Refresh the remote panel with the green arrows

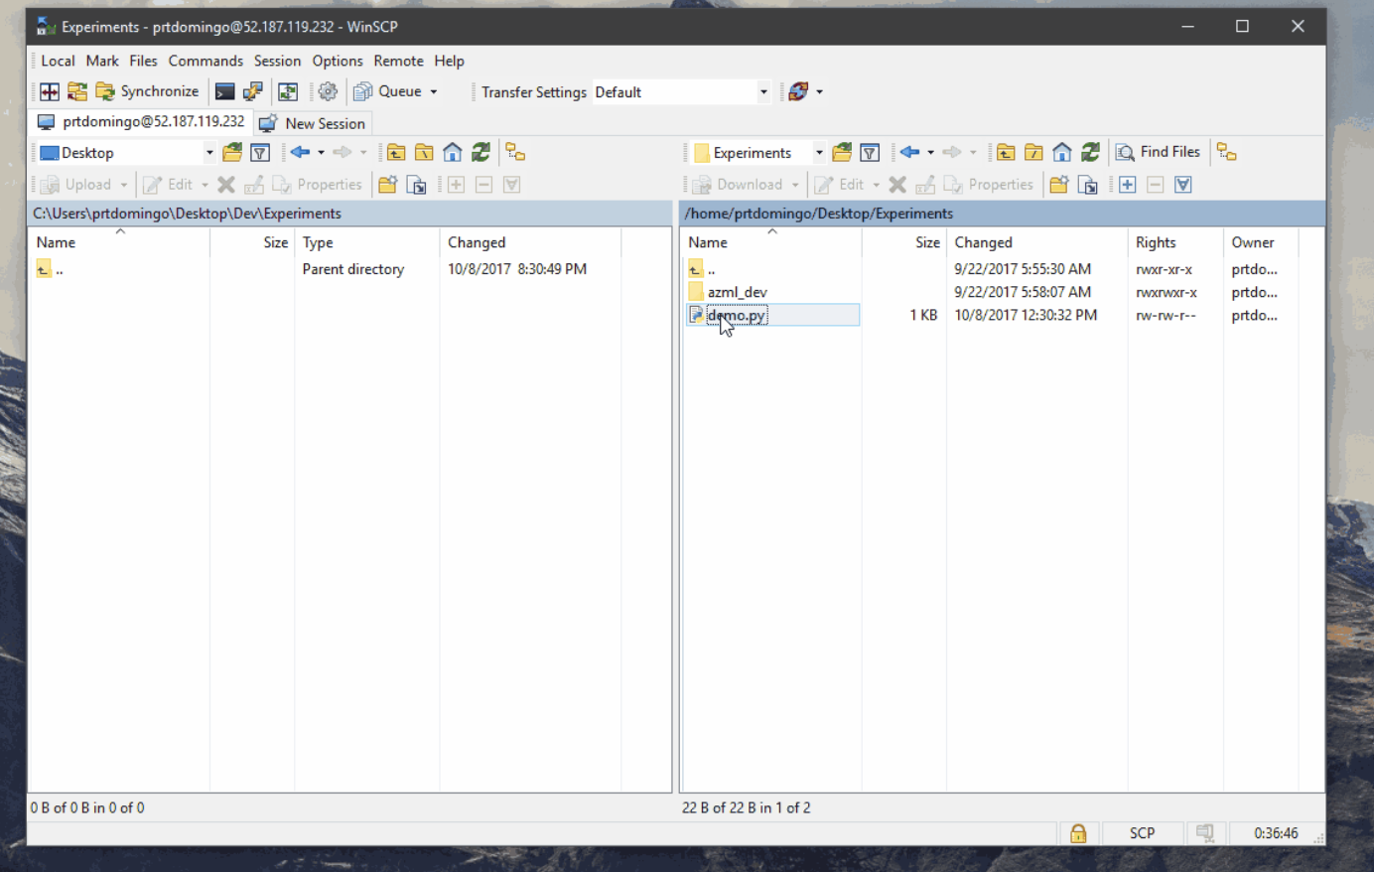click(x=1090, y=153)
